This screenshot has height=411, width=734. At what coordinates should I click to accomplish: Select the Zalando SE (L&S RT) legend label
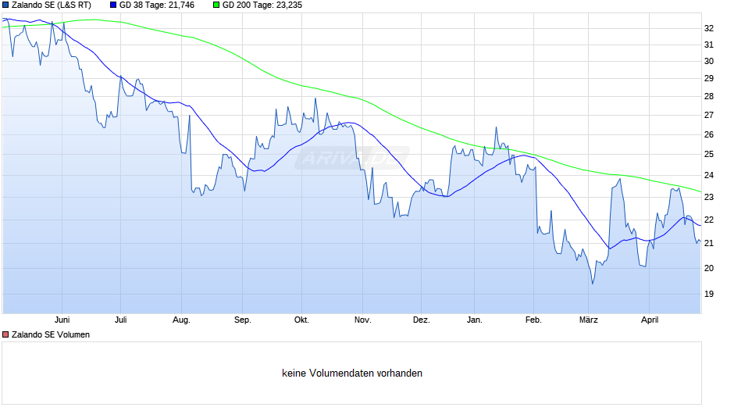[x=52, y=5]
